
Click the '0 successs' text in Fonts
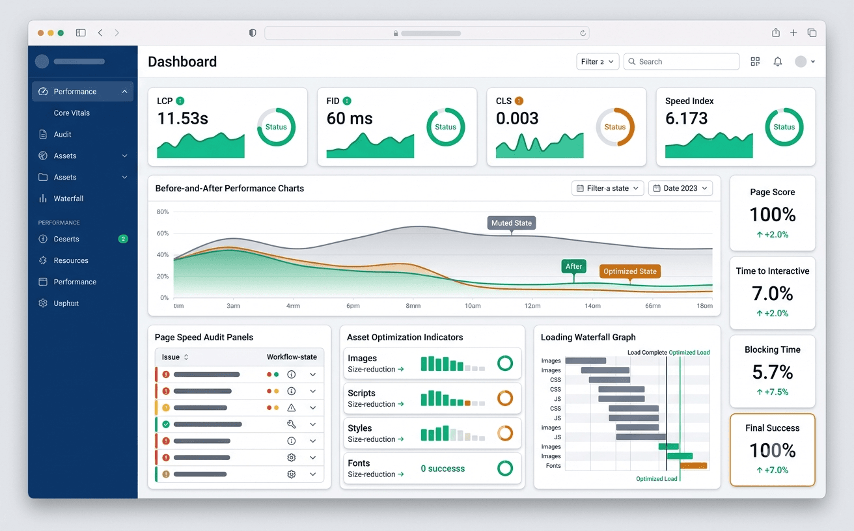(443, 469)
